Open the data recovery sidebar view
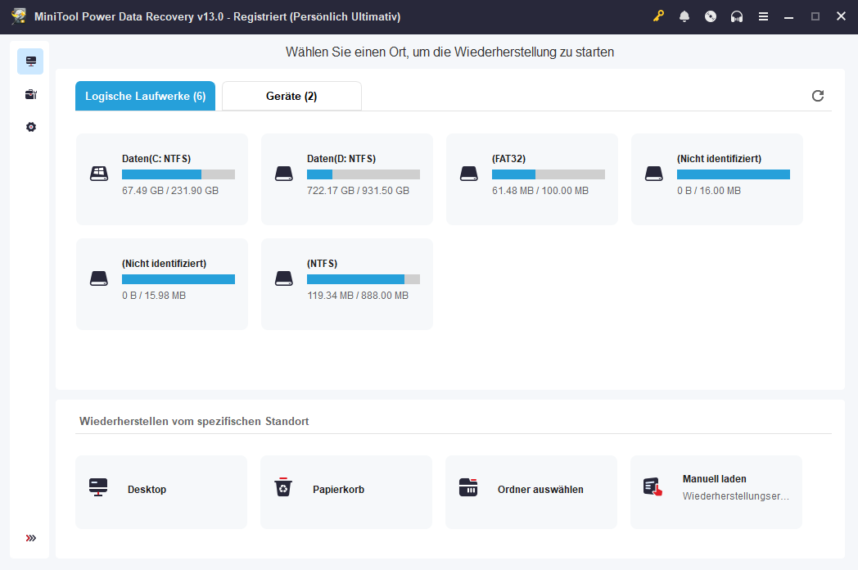Image resolution: width=858 pixels, height=570 pixels. coord(30,61)
